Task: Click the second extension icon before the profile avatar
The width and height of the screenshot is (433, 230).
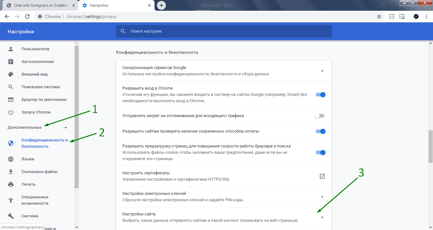Action: (402, 16)
